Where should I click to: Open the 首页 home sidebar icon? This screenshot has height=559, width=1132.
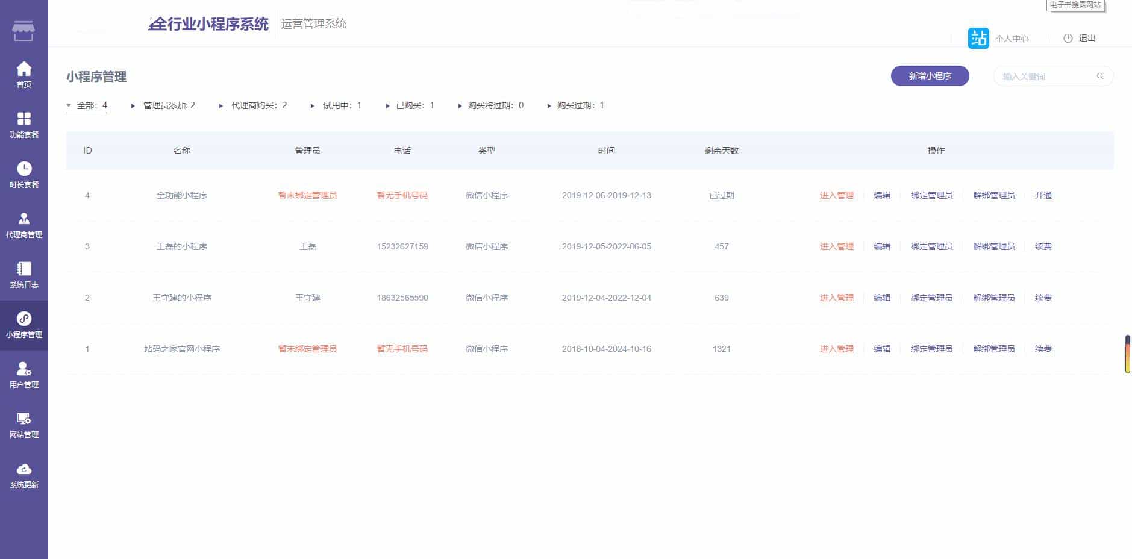[x=23, y=73]
